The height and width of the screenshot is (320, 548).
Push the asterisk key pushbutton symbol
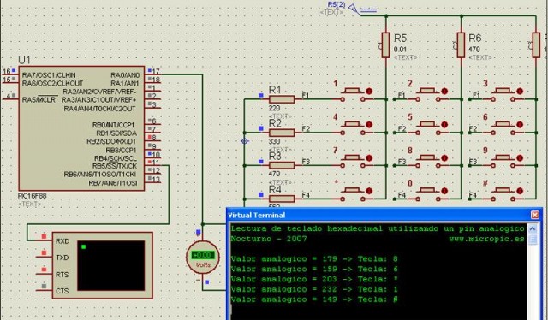pos(352,194)
